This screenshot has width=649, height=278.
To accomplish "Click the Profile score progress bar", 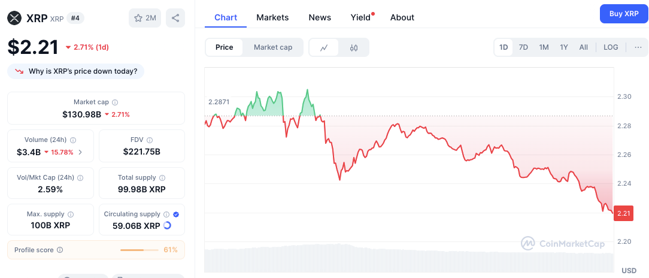I will click(139, 250).
